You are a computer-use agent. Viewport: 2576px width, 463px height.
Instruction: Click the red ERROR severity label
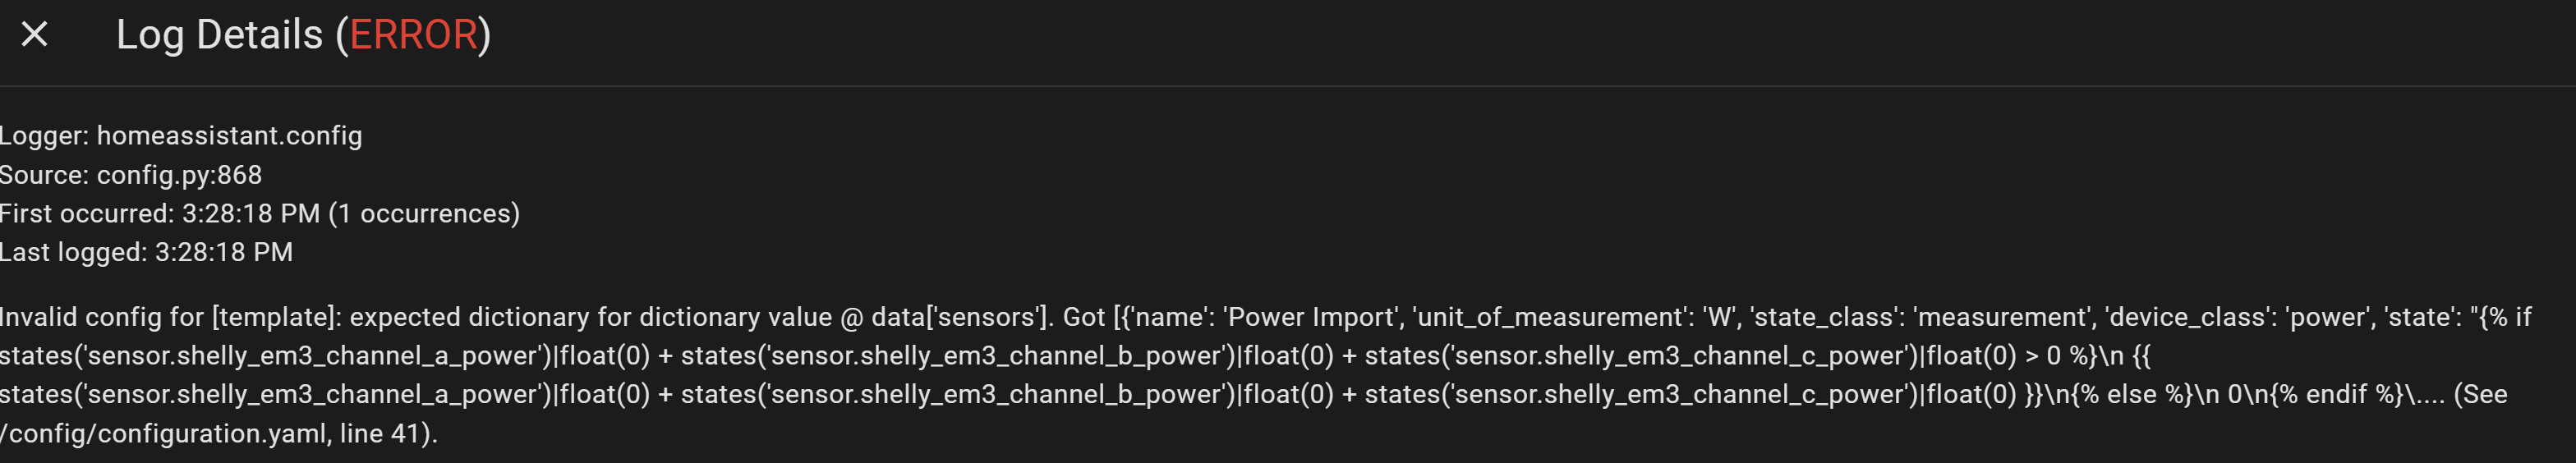point(413,35)
